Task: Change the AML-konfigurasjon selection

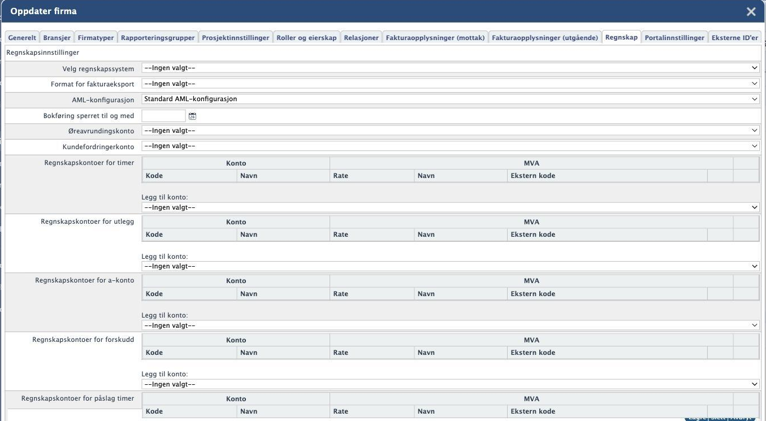Action: [450, 99]
